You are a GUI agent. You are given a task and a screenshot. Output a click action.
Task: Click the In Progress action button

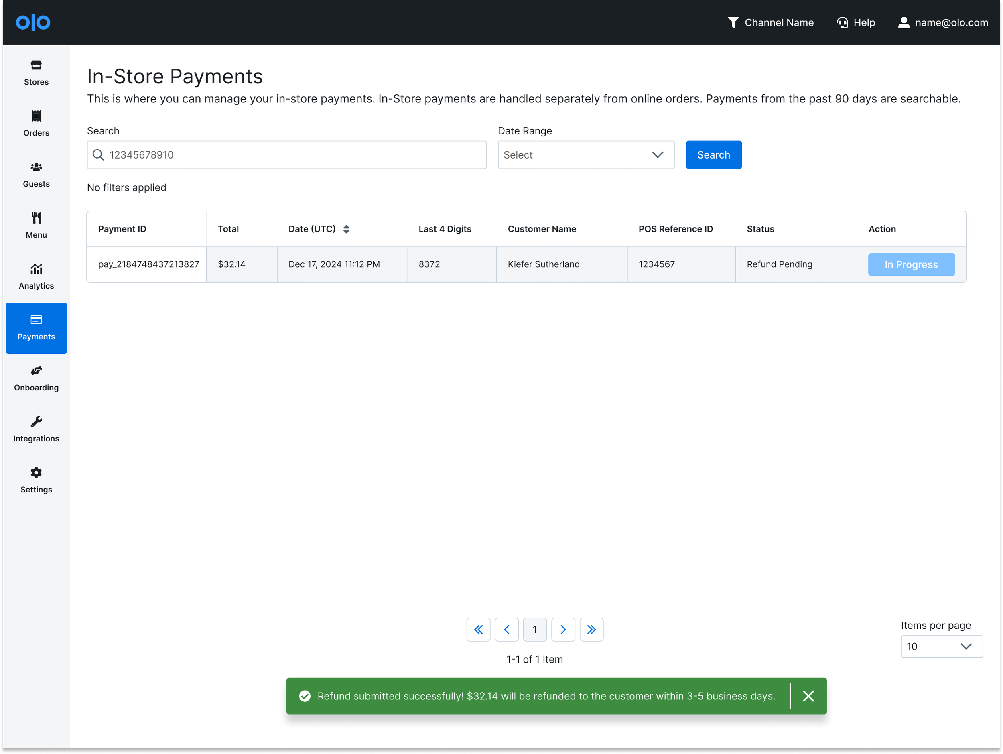click(911, 264)
